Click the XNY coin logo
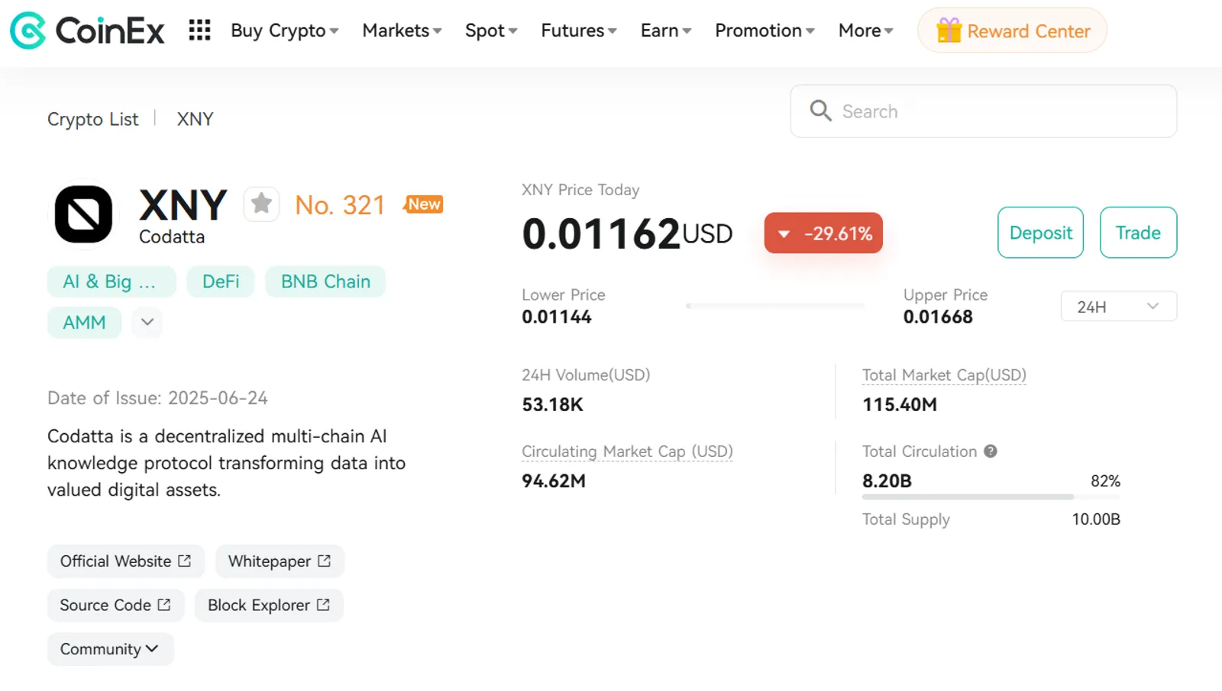Screen dimensions: 1222x691 84,214
